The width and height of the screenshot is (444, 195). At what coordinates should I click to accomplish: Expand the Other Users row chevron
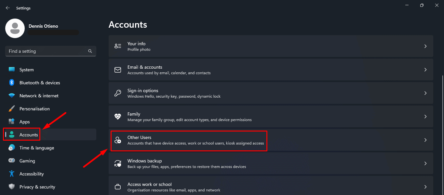(x=425, y=140)
